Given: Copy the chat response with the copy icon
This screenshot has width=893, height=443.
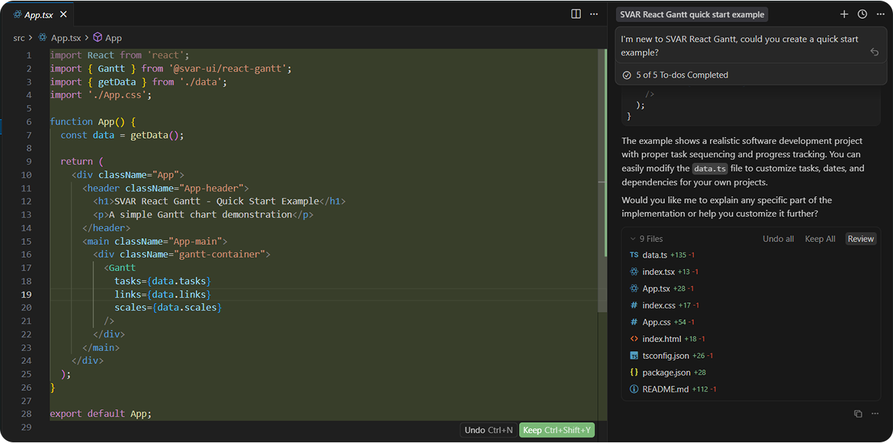Looking at the screenshot, I should tap(858, 413).
